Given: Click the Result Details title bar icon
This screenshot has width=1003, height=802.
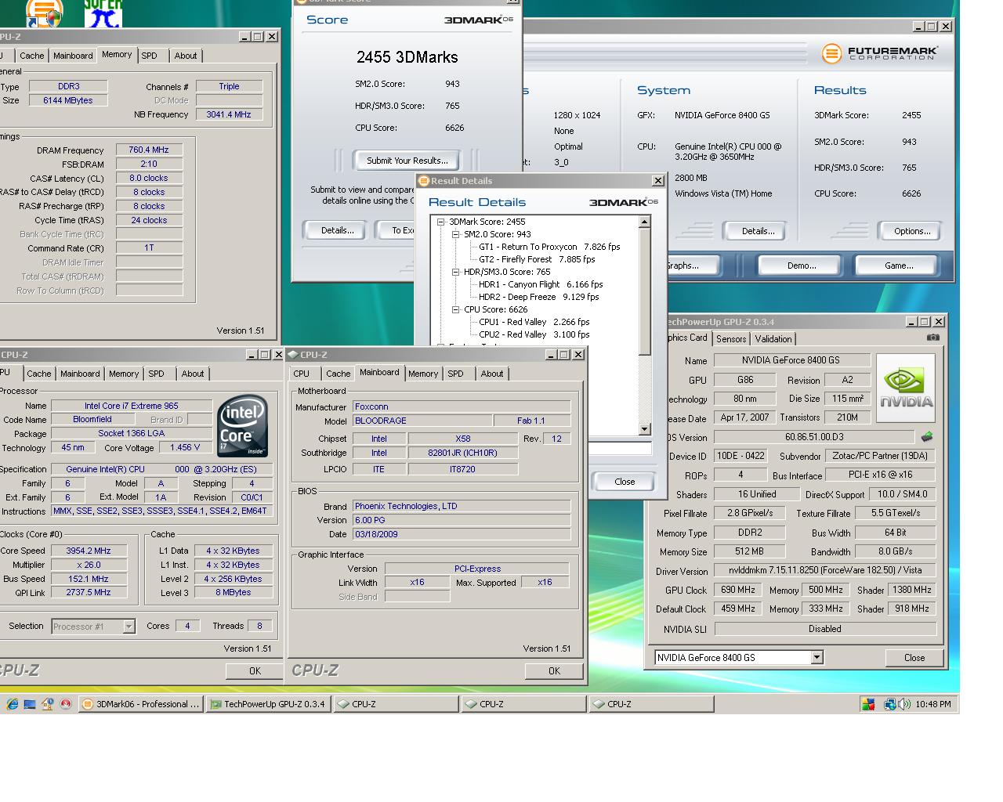Looking at the screenshot, I should pyautogui.click(x=424, y=181).
